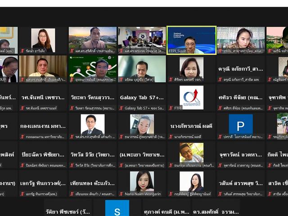Image resolution: width=288 pixels, height=216 pixels.
Task: Click the 'ดร.สมศักดิ์ ธรรม...' name in bottom row
Action: pos(216,212)
